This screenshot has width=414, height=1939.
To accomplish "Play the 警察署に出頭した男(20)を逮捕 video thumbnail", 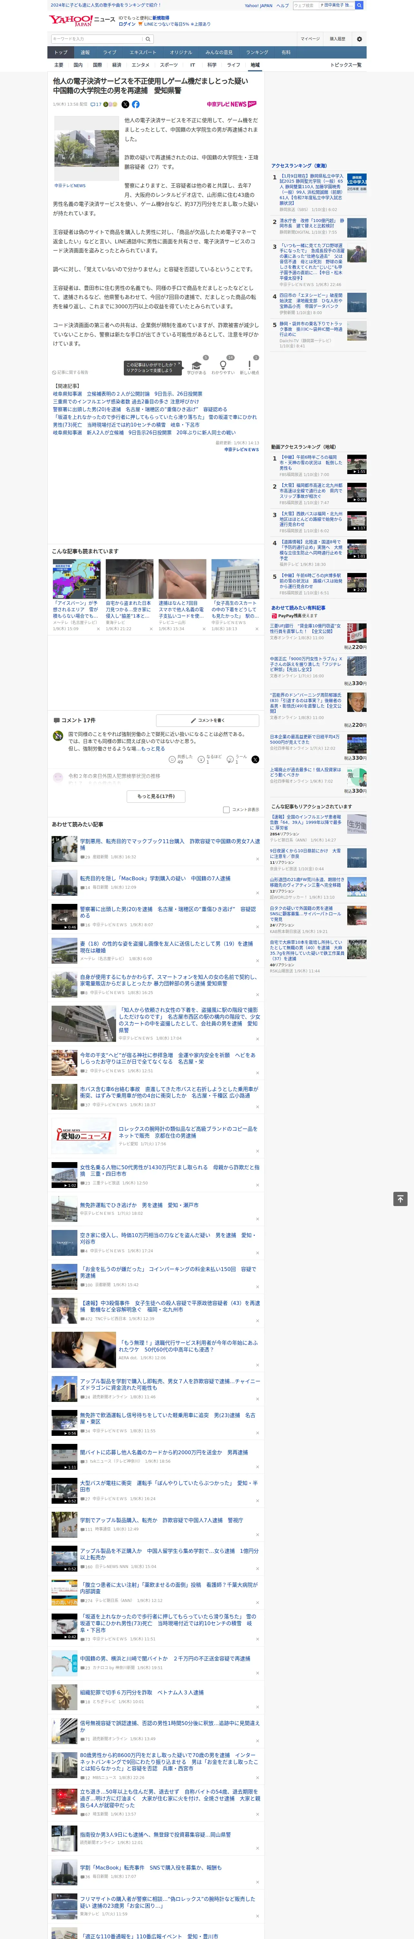I will [x=64, y=917].
